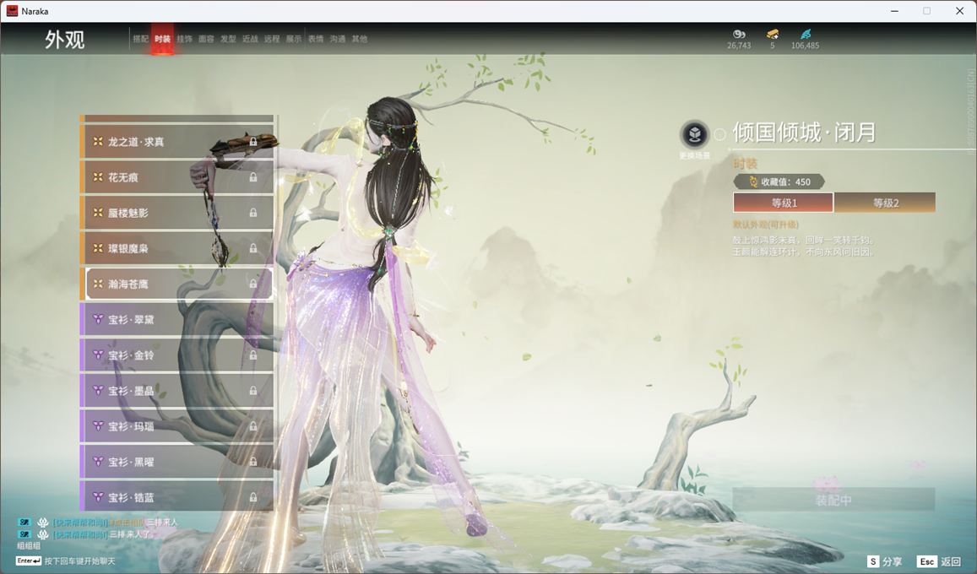The width and height of the screenshot is (977, 574).
Task: Click the 装配中 equip button
Action: click(833, 499)
